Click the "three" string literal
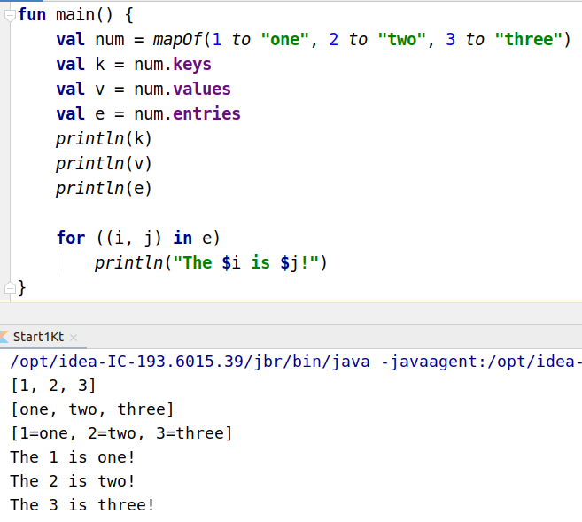Screen dimensions: 582x522 pos(529,40)
